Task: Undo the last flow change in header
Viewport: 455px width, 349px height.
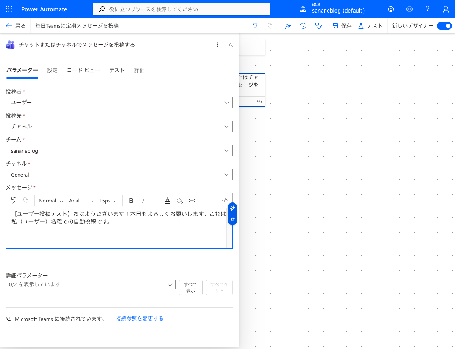Action: (255, 26)
